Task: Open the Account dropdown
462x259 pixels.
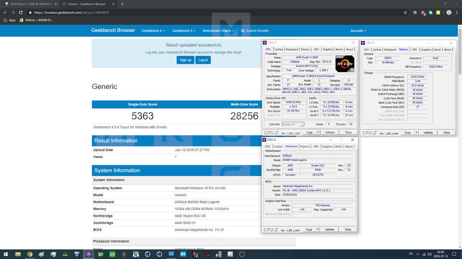Action: pos(358,31)
